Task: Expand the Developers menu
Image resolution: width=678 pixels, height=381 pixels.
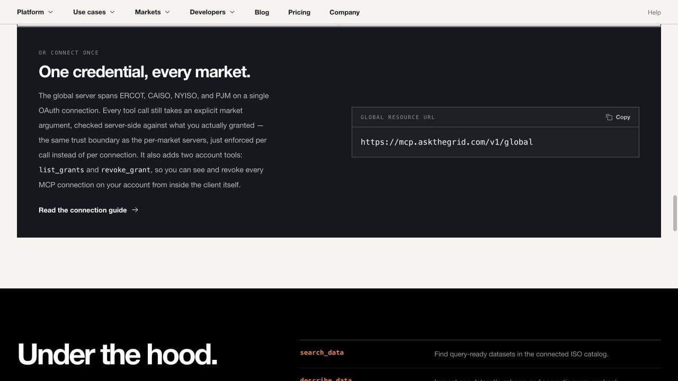Action: (212, 12)
